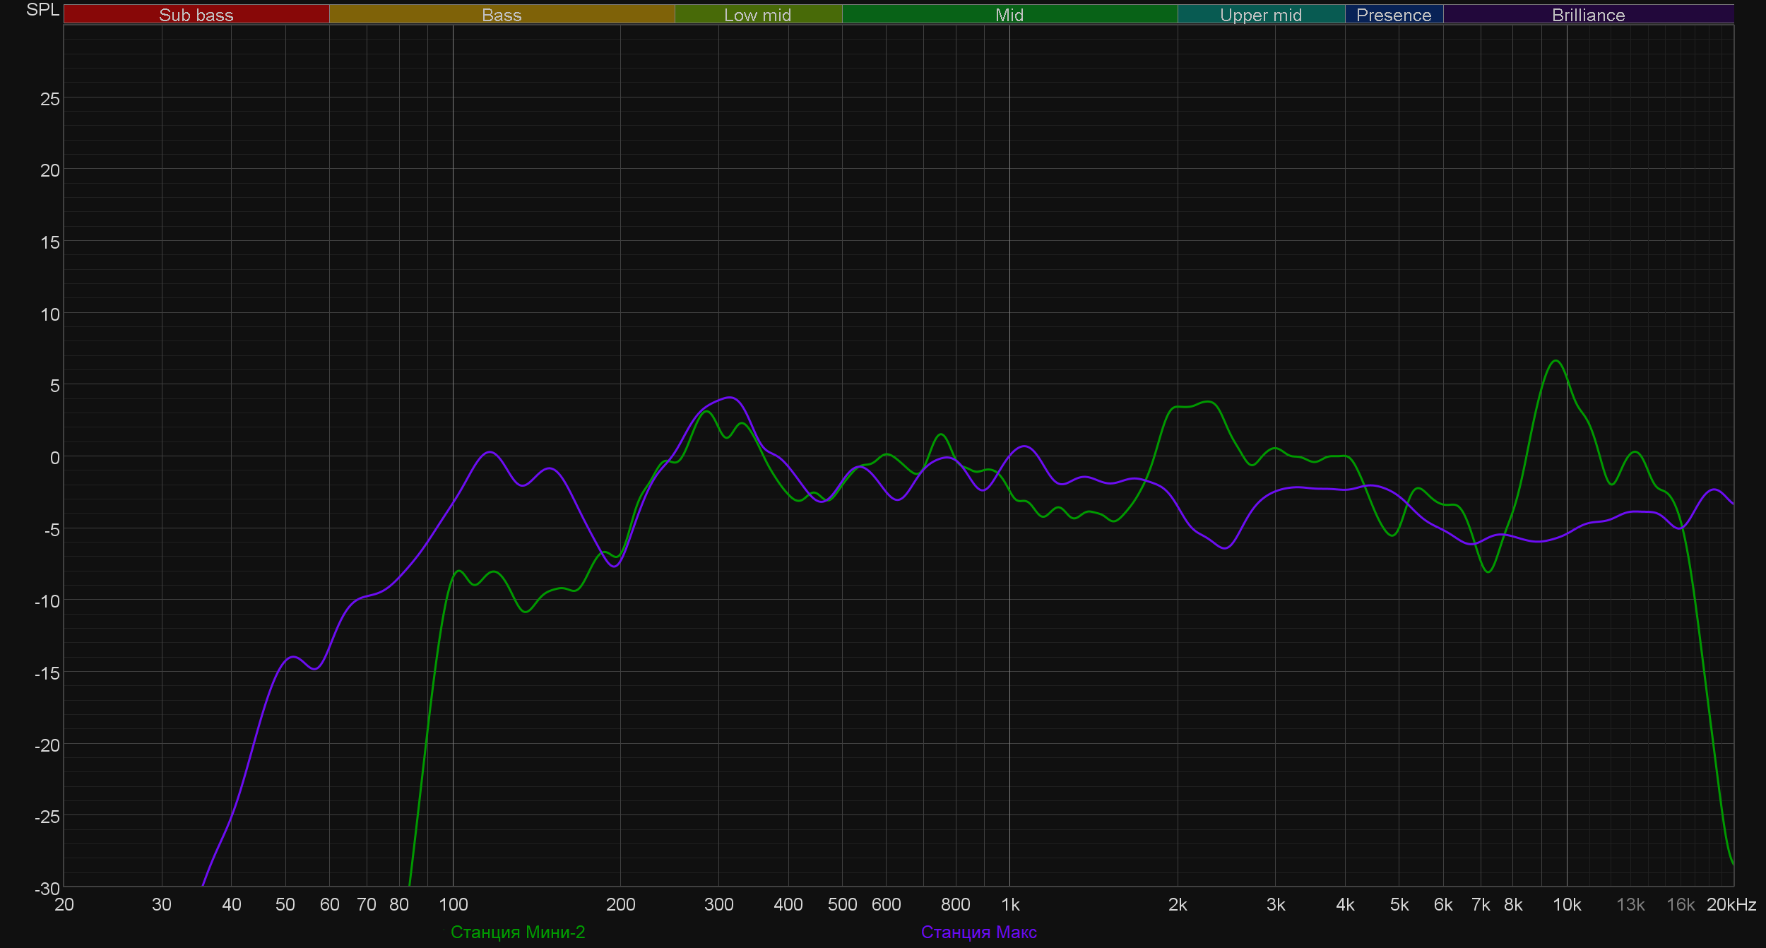Click the Brilliance band header
The image size is (1766, 948).
(1588, 15)
